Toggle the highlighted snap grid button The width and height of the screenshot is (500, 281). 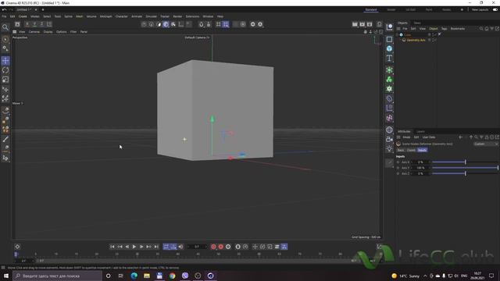click(226, 24)
